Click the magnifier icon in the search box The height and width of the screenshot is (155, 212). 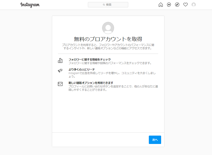[104, 5]
